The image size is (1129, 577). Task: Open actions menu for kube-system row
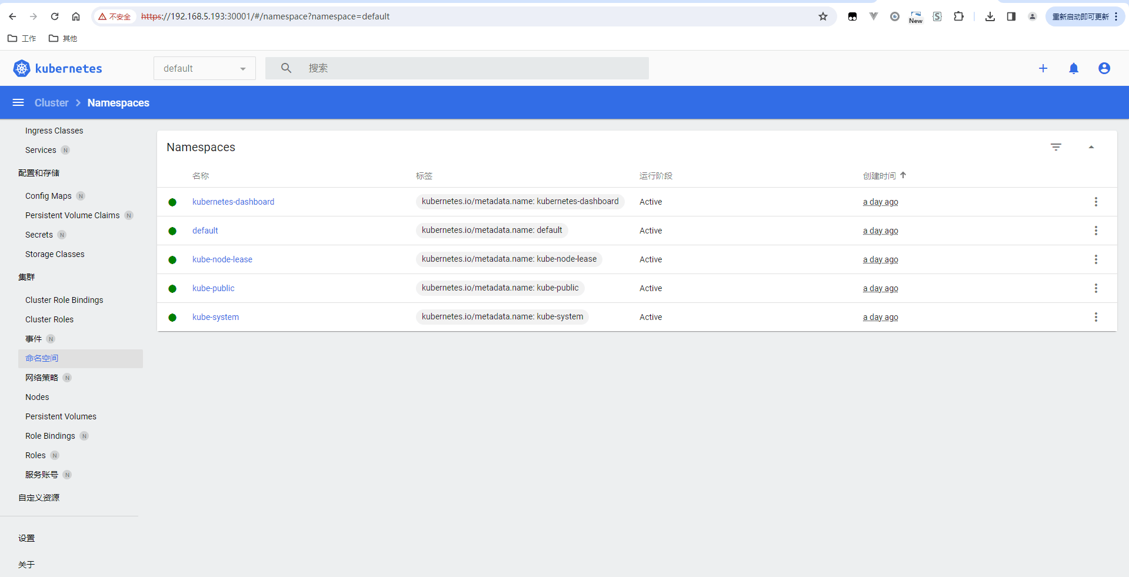tap(1096, 317)
